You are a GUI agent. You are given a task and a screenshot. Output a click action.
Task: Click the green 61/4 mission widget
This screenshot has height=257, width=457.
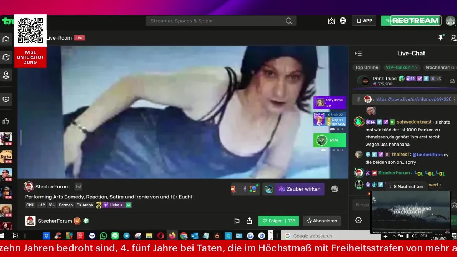pyautogui.click(x=330, y=140)
